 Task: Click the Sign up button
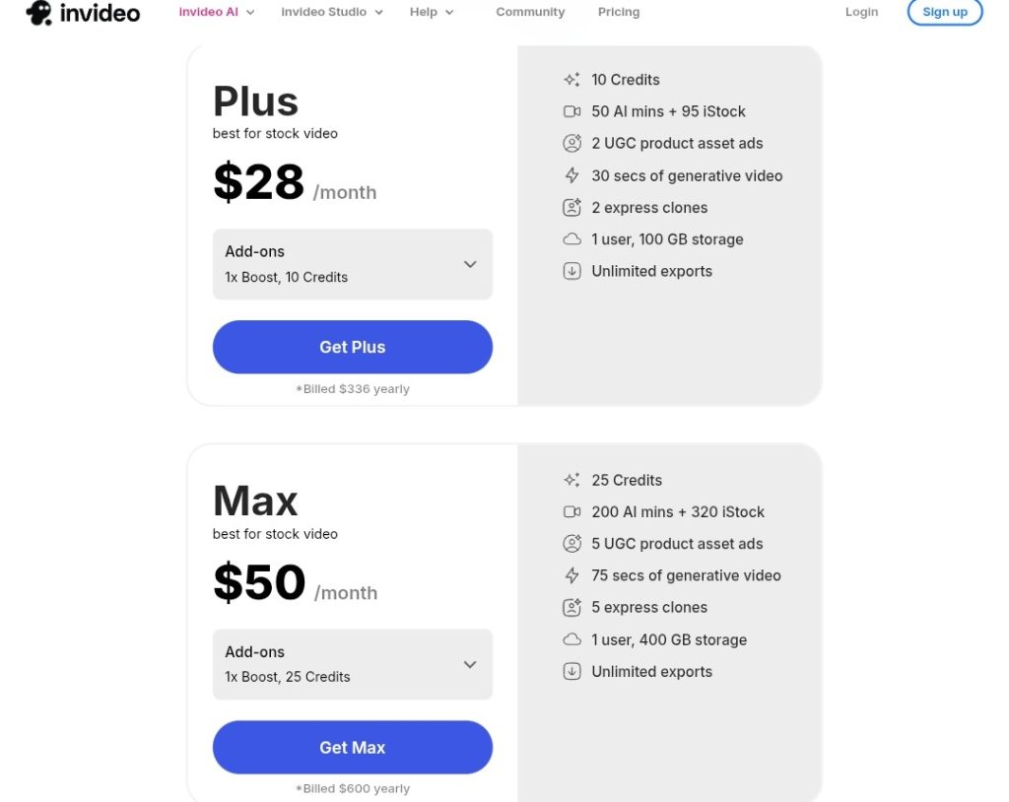pyautogui.click(x=944, y=12)
